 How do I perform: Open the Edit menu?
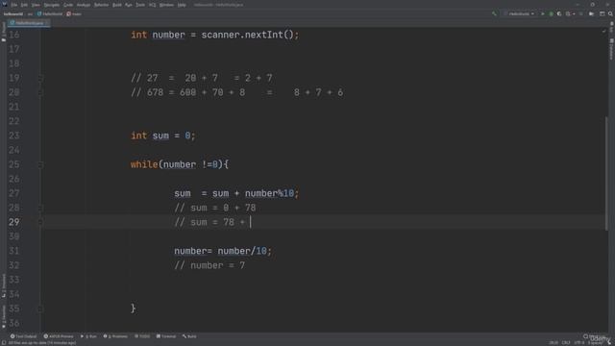pos(24,5)
